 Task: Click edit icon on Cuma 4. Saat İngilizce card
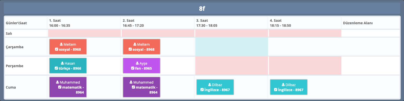275,90
